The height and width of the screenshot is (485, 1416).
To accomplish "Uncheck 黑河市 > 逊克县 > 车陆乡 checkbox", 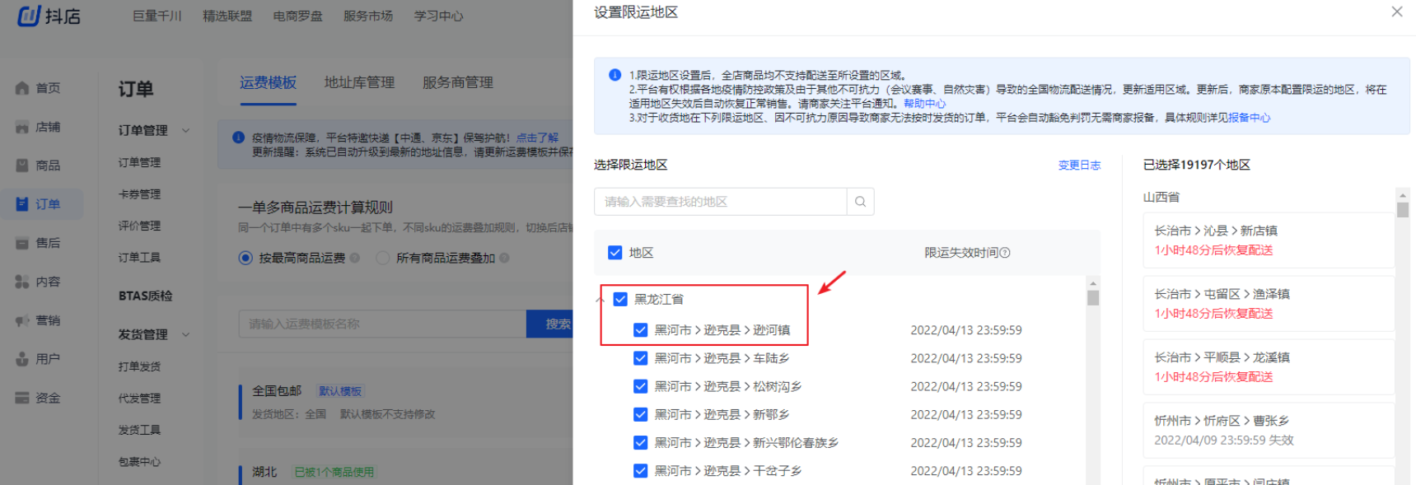I will 640,358.
